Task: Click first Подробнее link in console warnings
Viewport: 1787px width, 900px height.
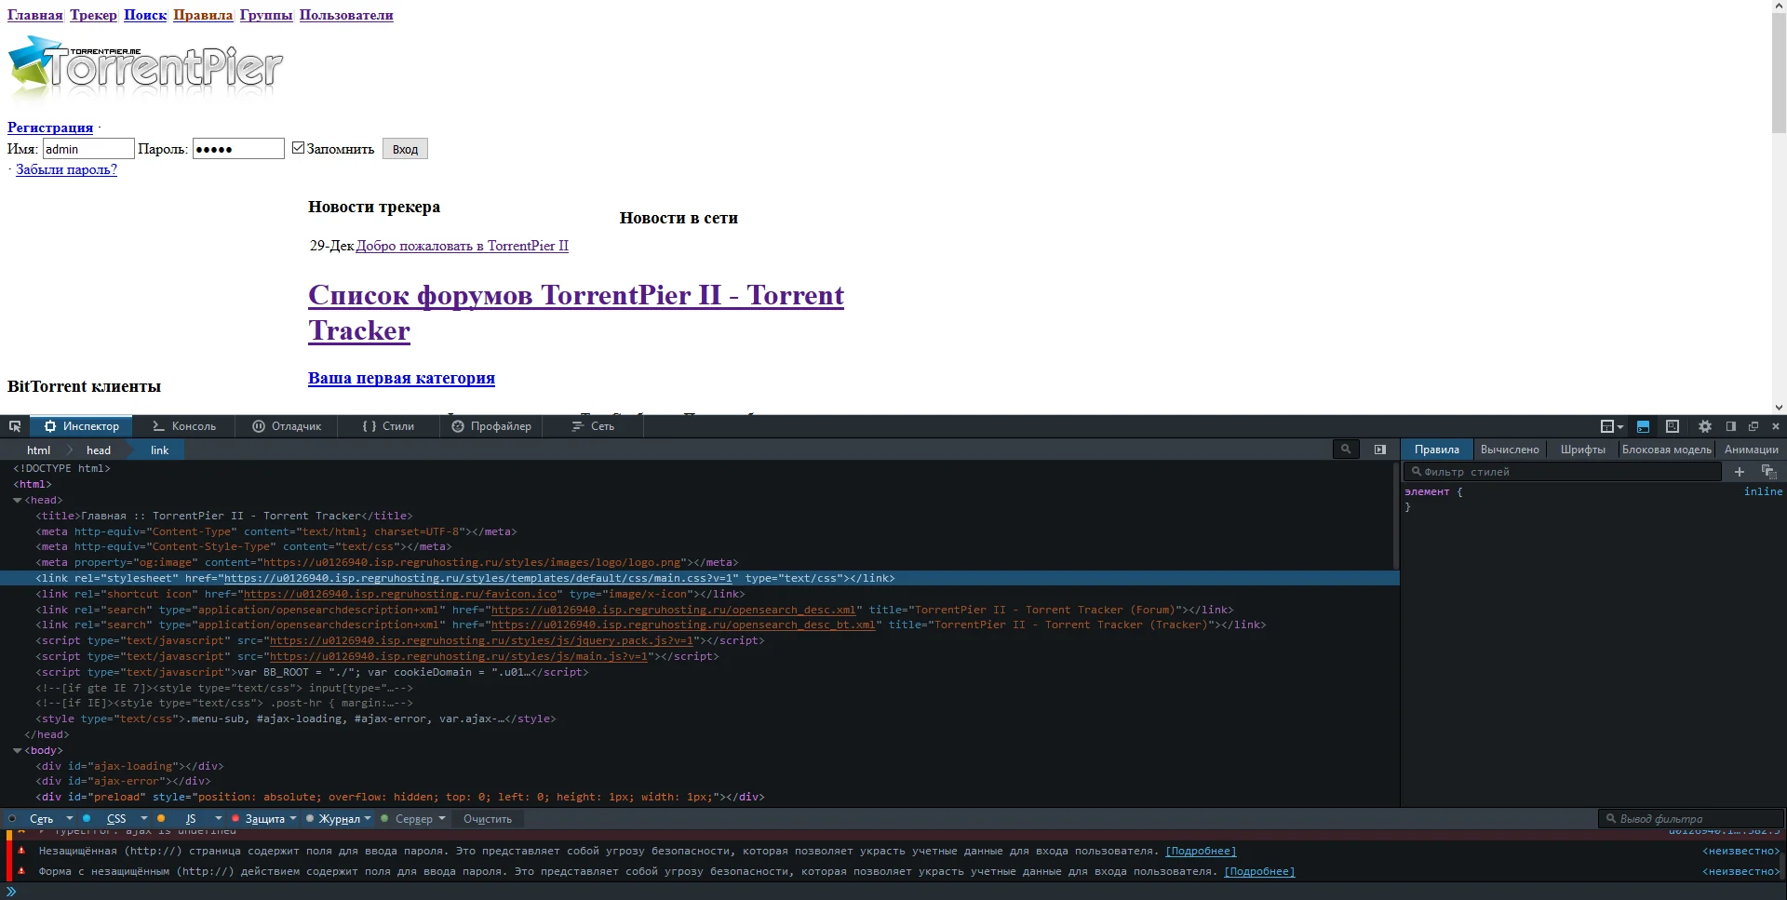Action: [1201, 852]
